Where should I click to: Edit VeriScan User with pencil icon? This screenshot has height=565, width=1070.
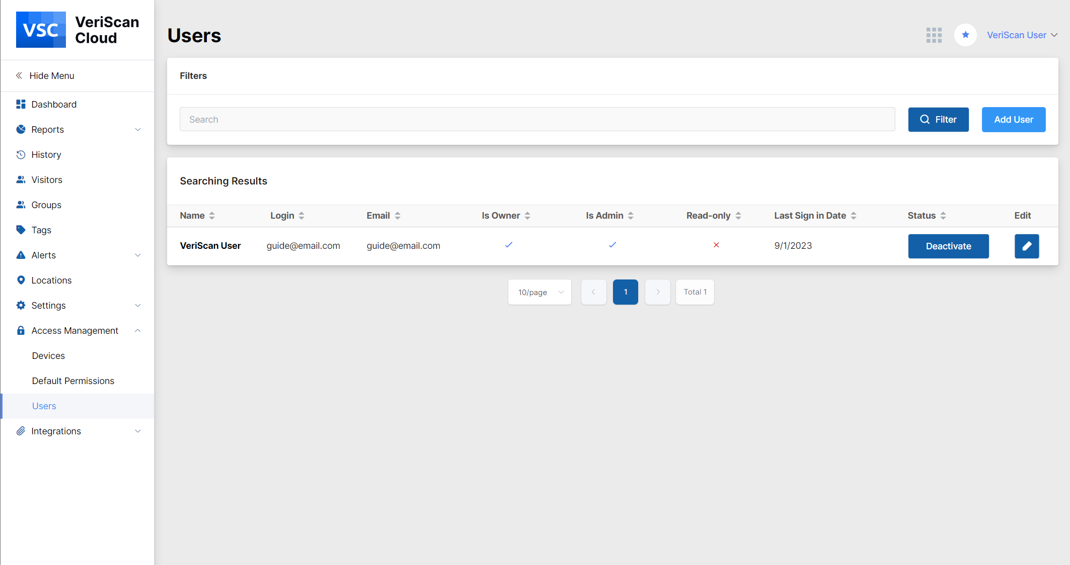1027,246
